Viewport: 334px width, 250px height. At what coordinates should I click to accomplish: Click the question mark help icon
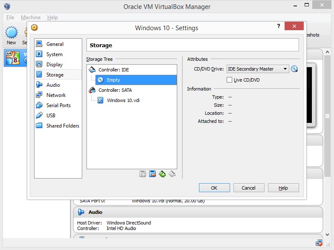click(x=279, y=26)
